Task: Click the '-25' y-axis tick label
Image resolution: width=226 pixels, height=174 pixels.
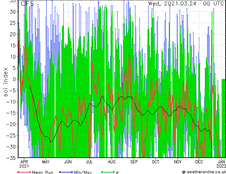Action: (11, 135)
